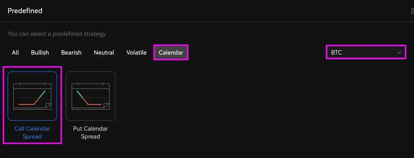Click the folded page corner of Put Calendar icon
Screen dimensions: 414x158
point(106,106)
